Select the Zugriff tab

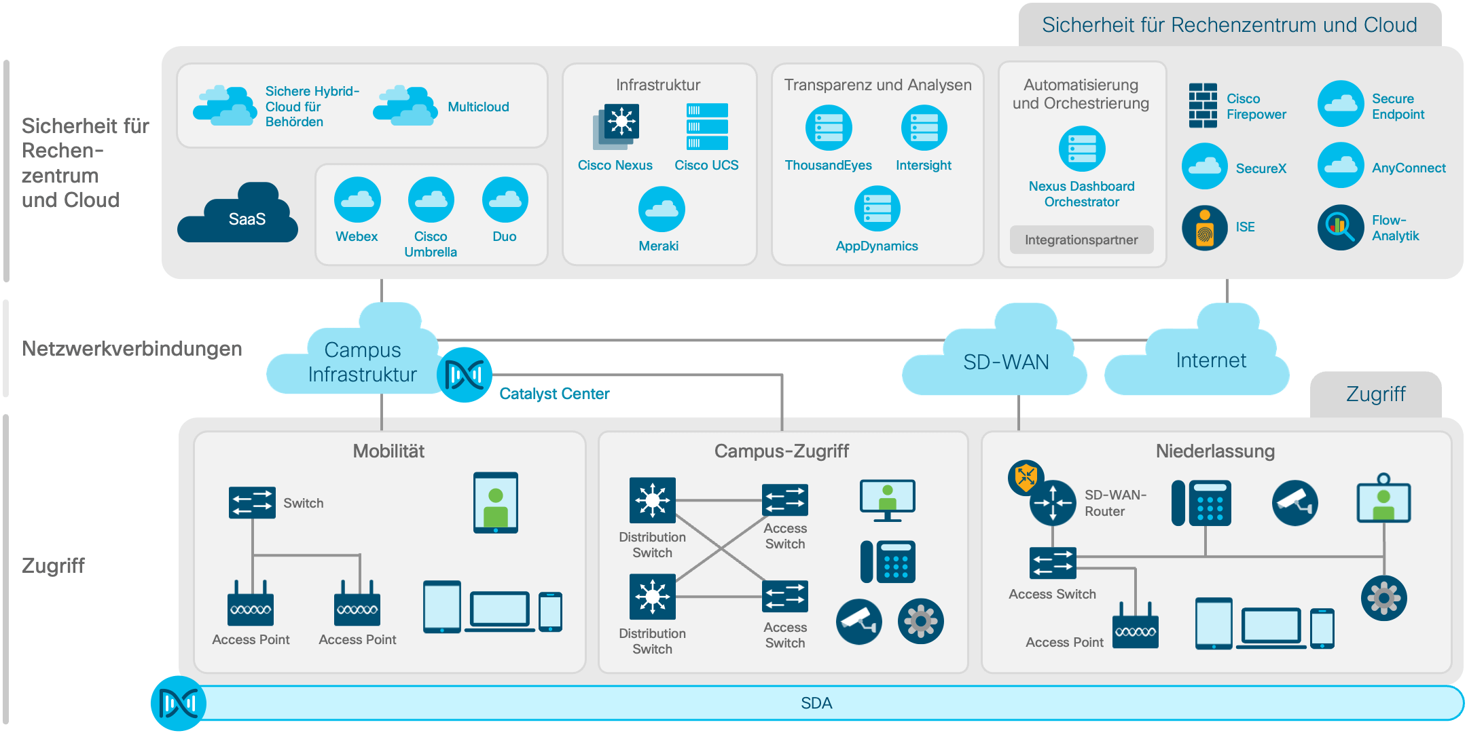(1376, 394)
